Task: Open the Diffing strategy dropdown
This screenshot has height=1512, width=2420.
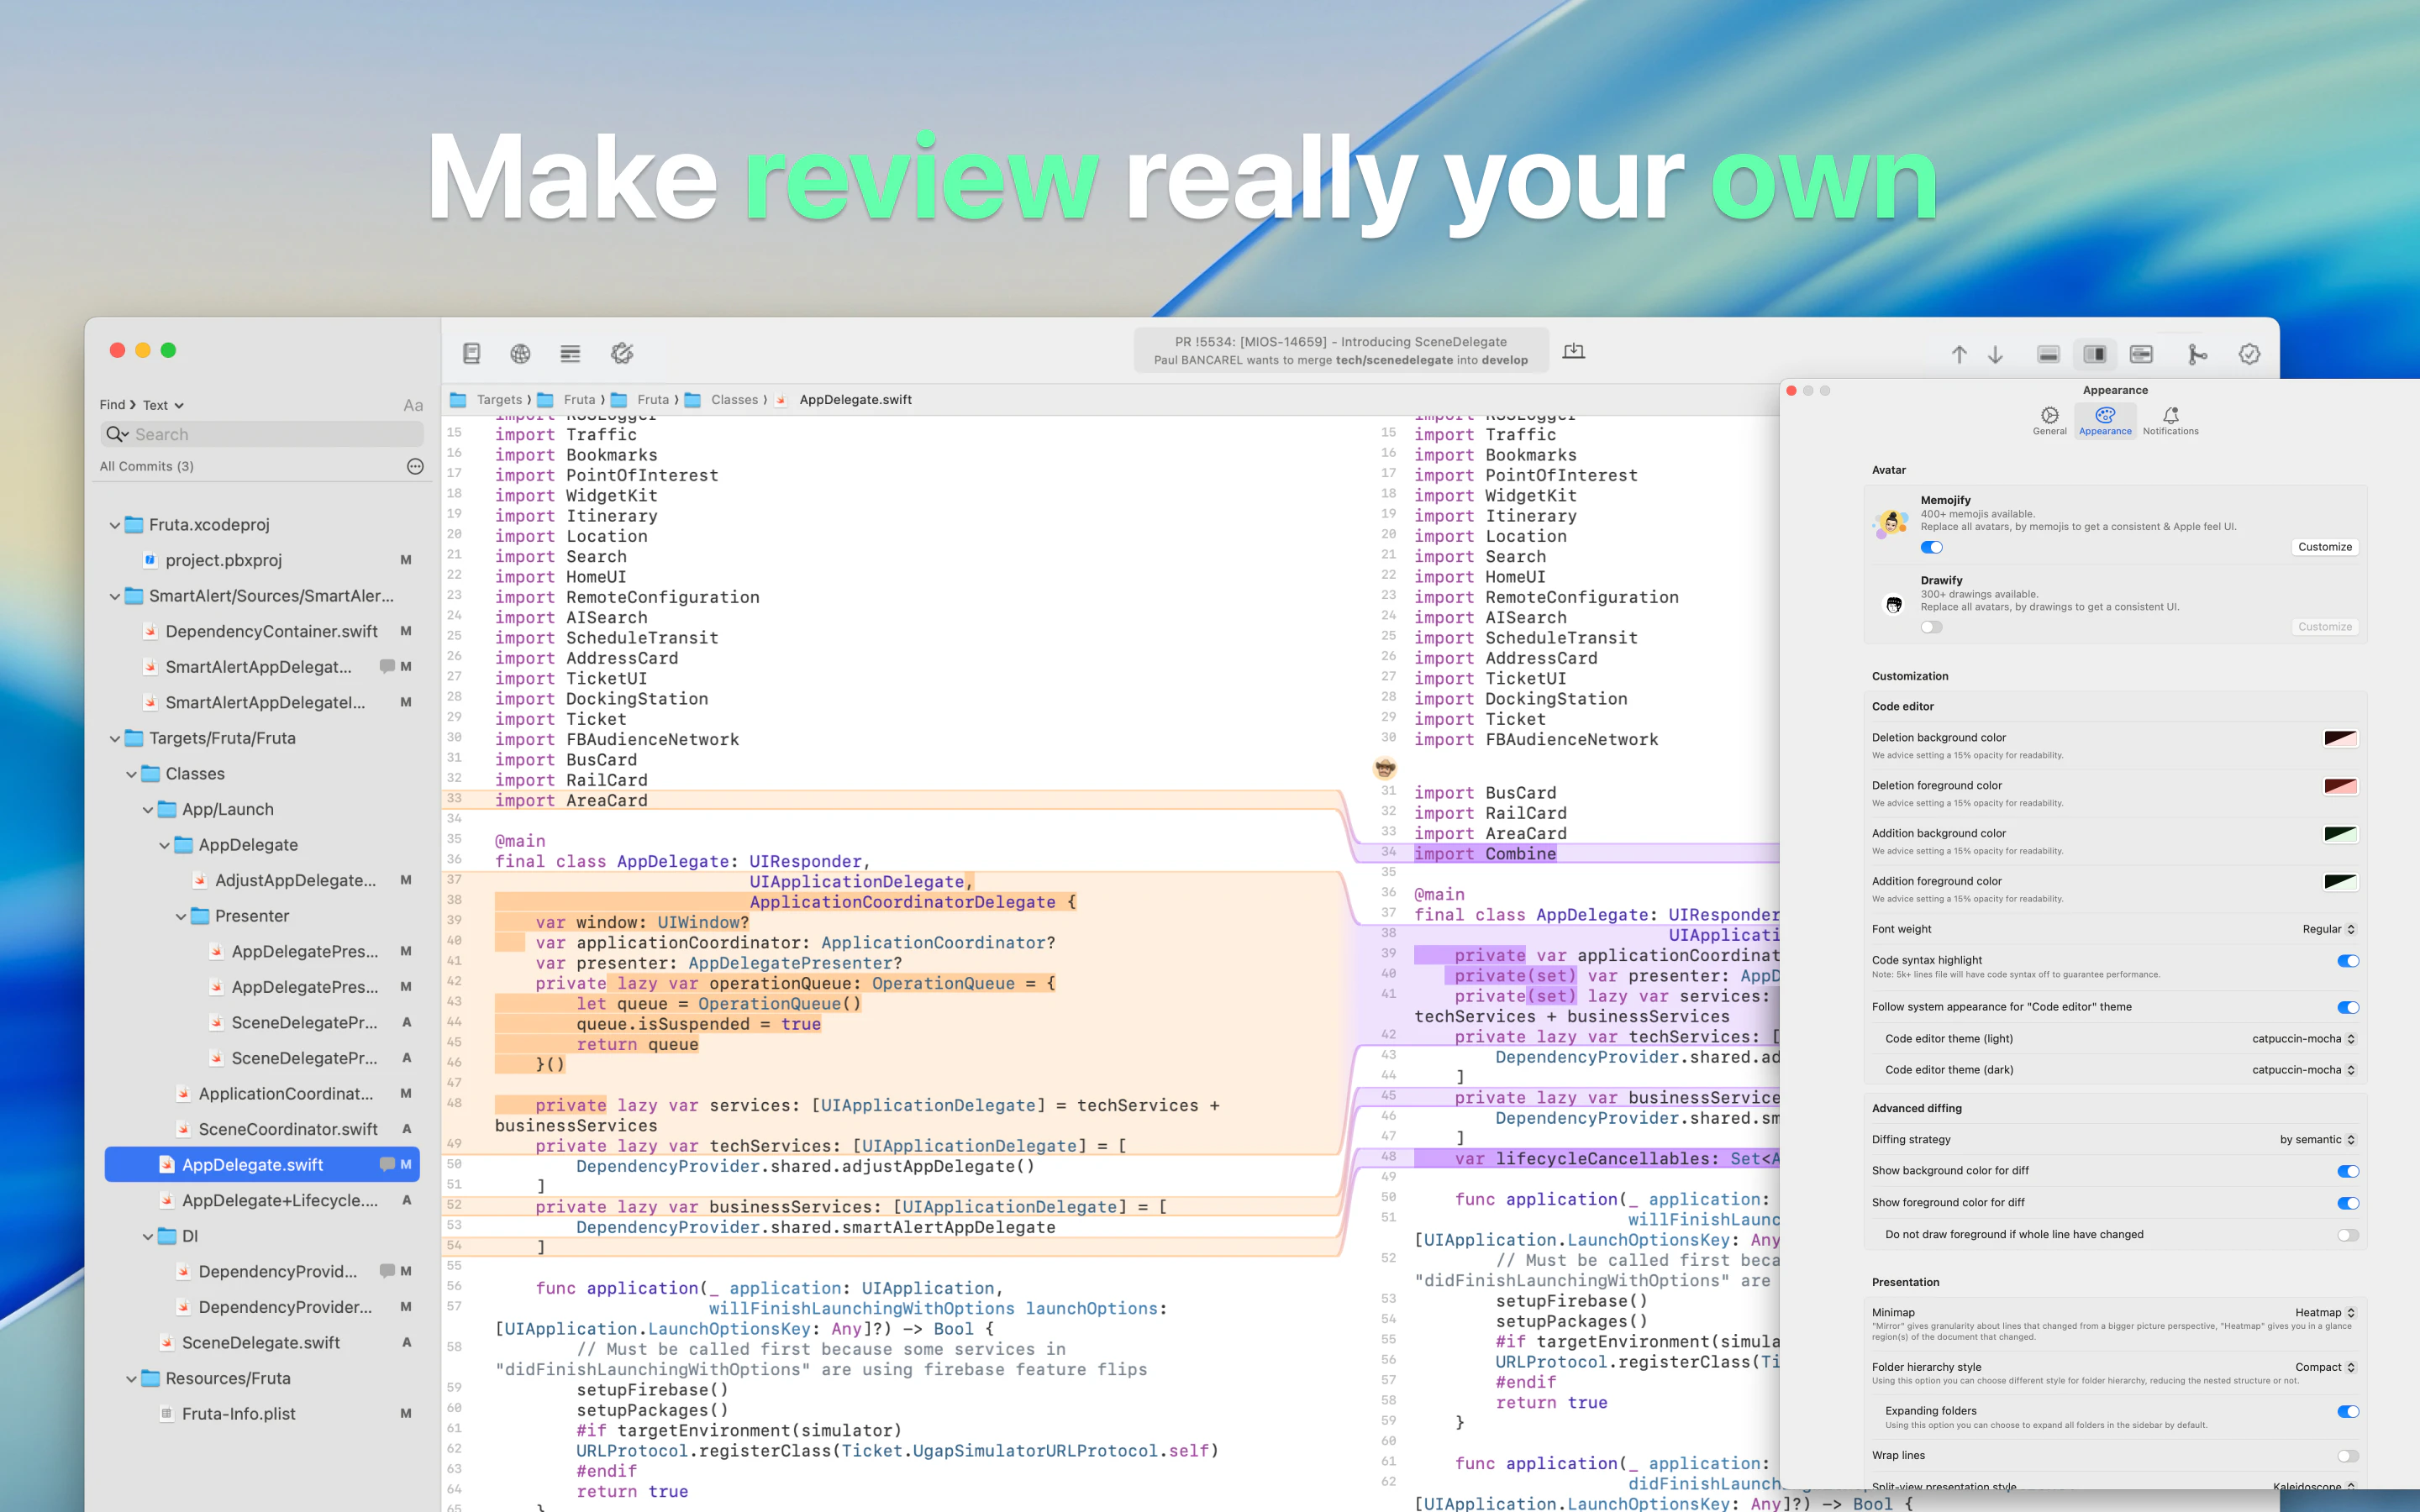Action: (2316, 1139)
